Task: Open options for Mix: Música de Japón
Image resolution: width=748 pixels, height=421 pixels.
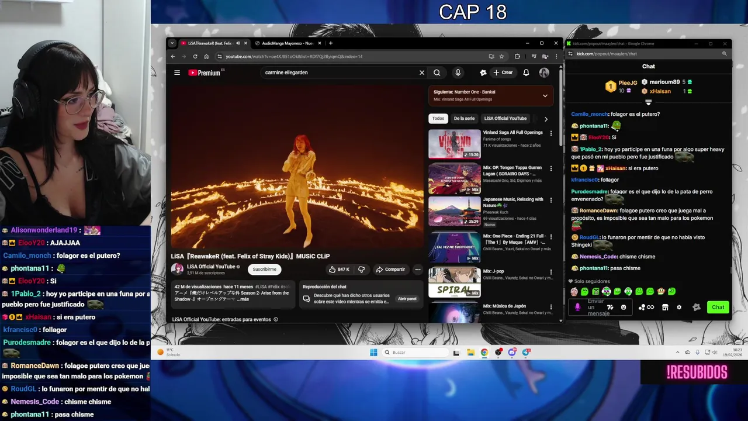Action: pos(550,306)
